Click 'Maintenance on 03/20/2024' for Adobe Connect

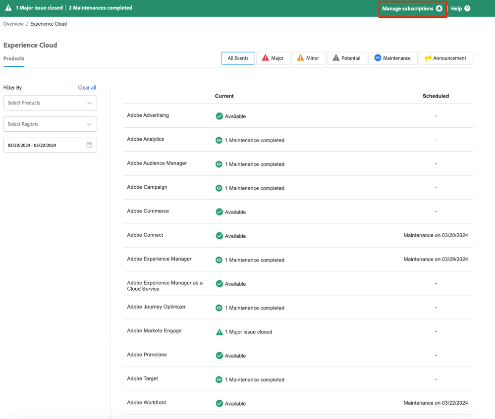pyautogui.click(x=436, y=235)
